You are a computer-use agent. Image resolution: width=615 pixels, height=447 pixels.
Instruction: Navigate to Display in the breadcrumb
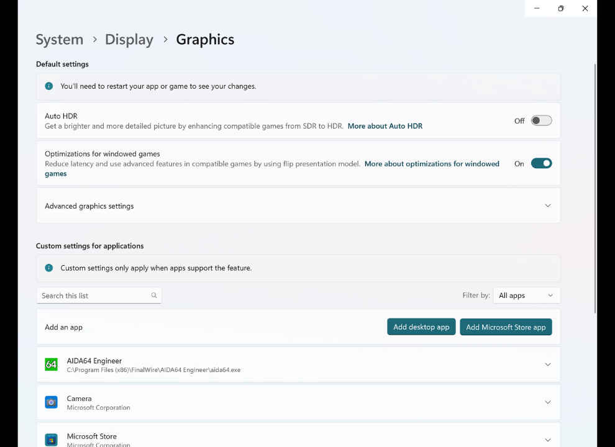coord(129,40)
